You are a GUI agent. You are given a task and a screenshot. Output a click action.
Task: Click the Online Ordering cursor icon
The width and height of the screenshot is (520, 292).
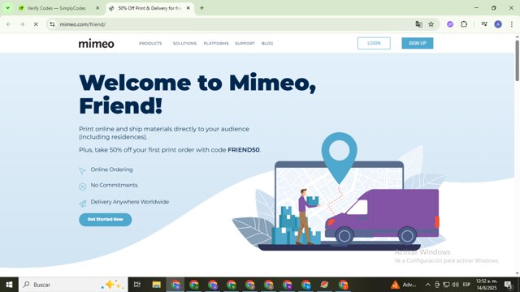click(82, 170)
